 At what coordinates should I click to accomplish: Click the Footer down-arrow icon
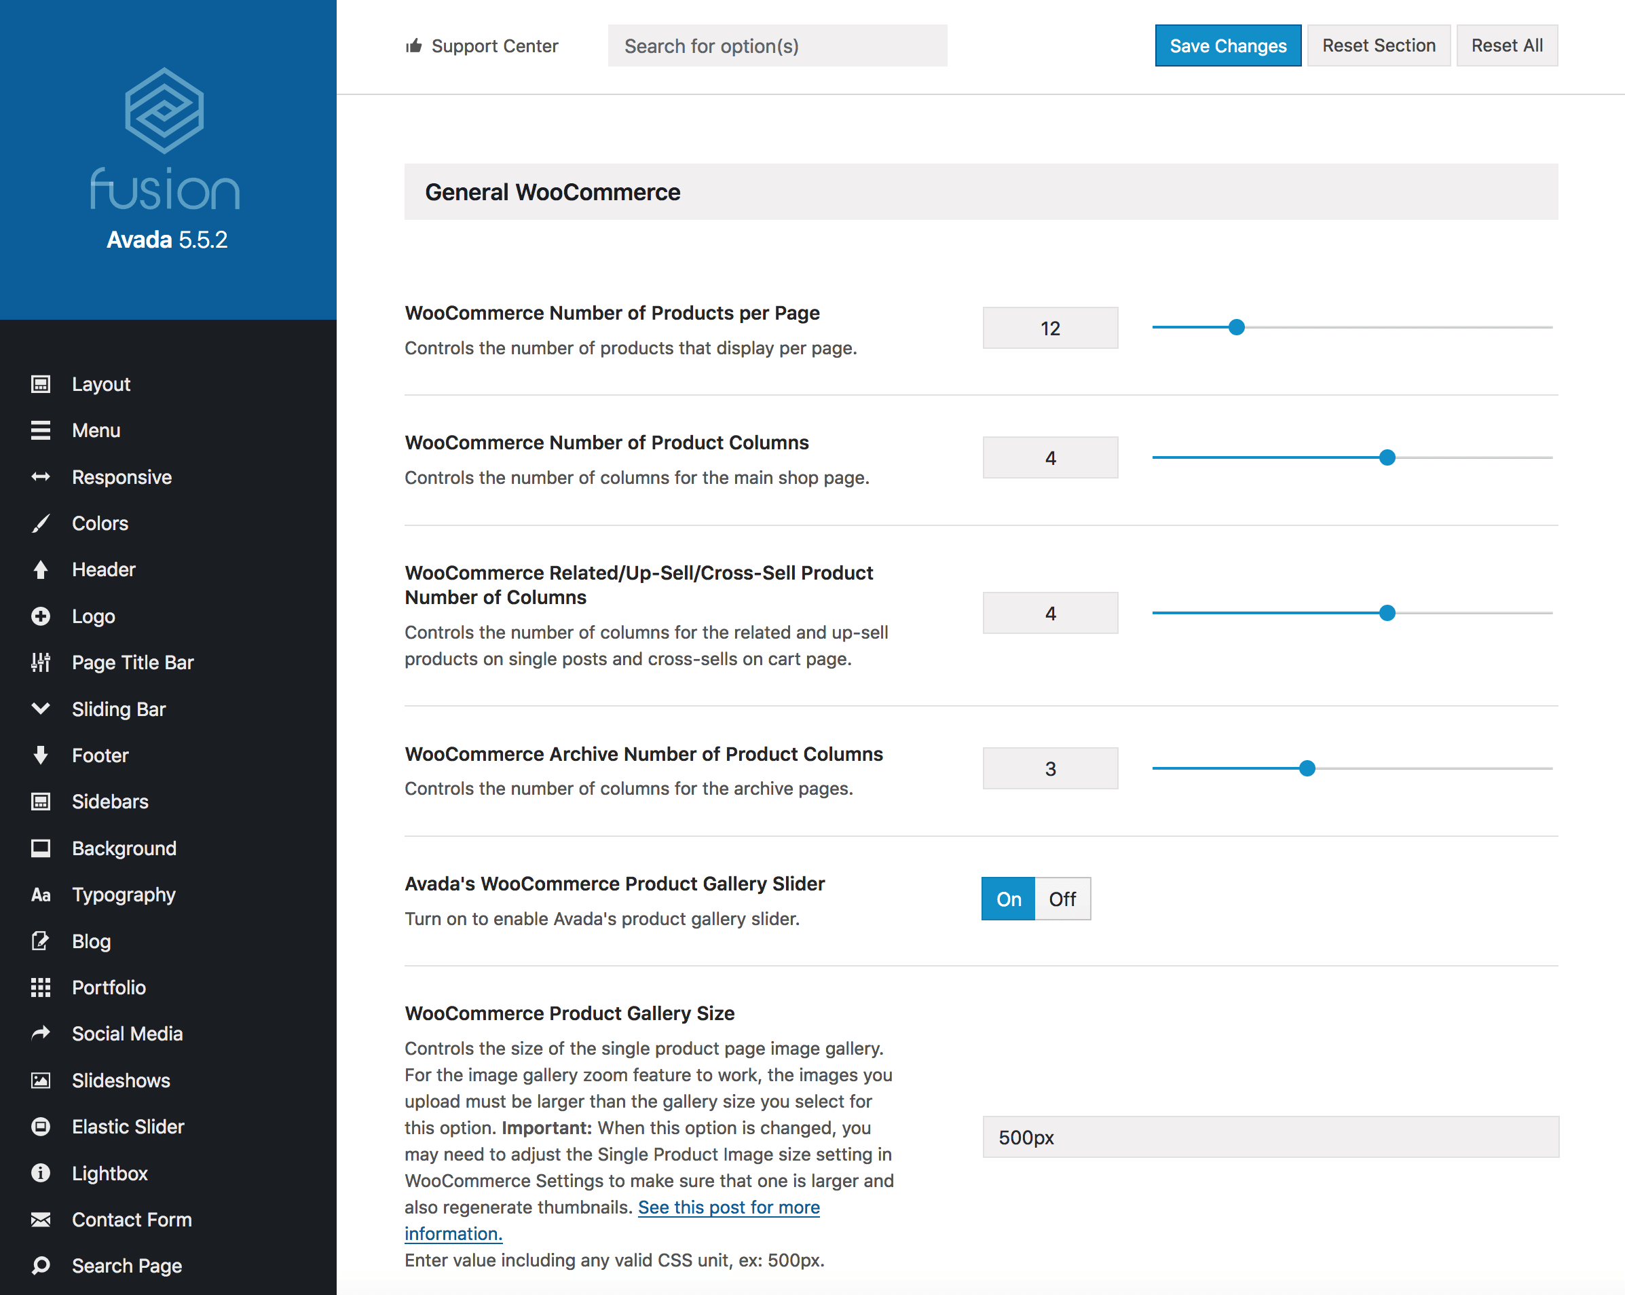(41, 755)
